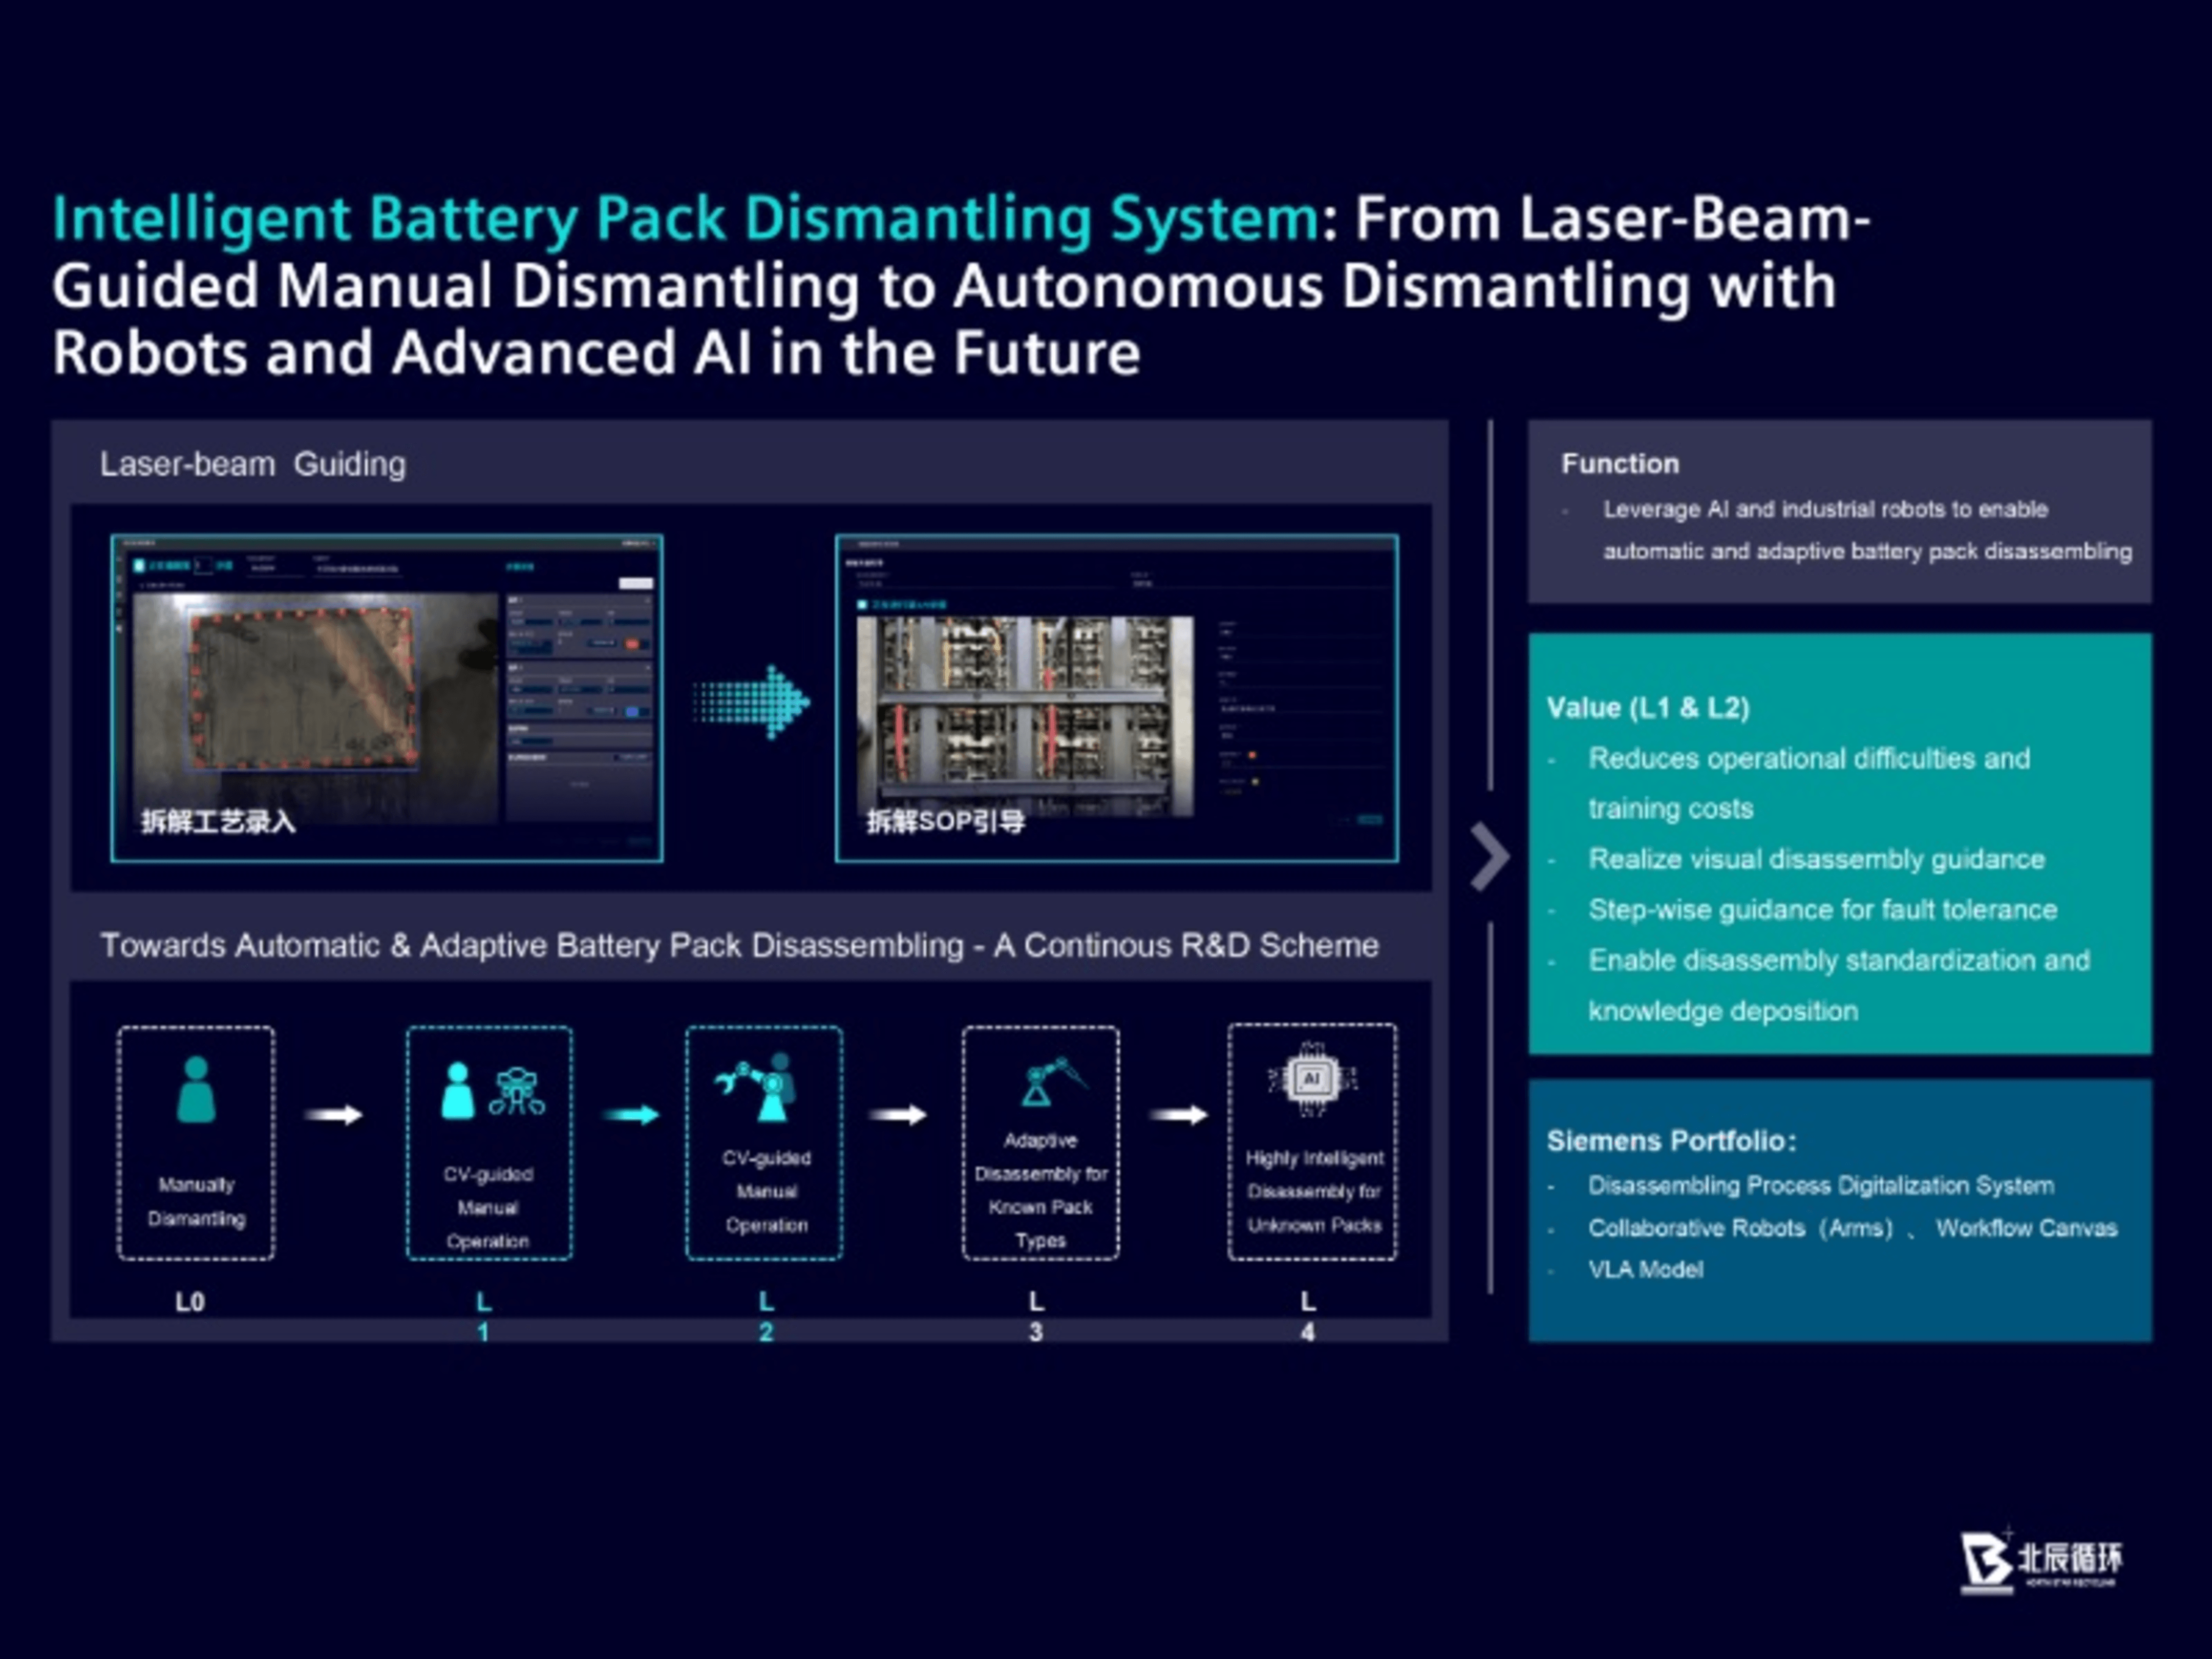Screen dimensions: 2212x1659
Task: Click 'Adaptive Disassembly for Known Pack Types' label
Action: (x=1041, y=1190)
